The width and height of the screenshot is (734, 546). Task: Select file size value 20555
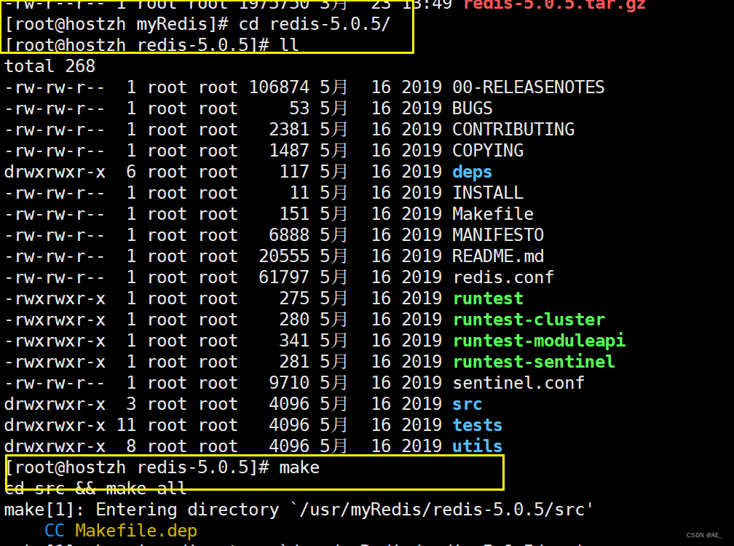(284, 256)
